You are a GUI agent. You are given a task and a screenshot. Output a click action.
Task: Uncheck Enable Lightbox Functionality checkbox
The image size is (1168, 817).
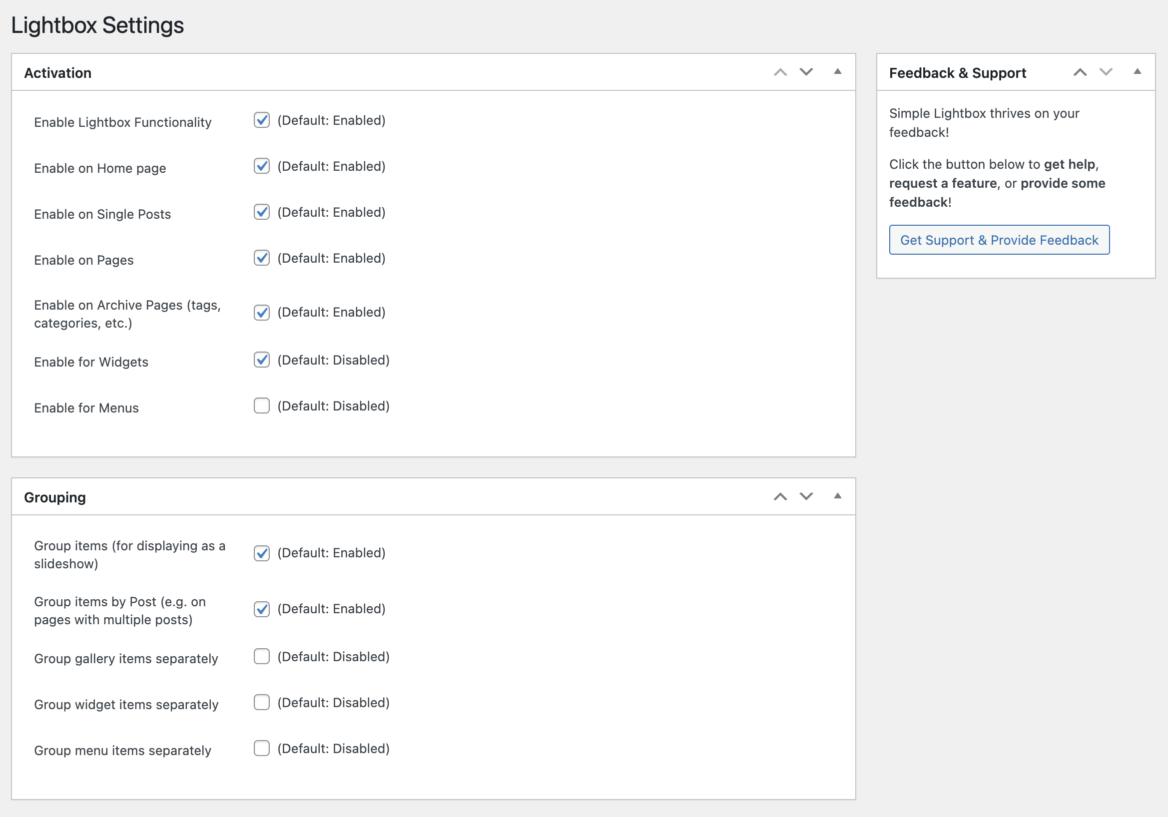(x=261, y=120)
